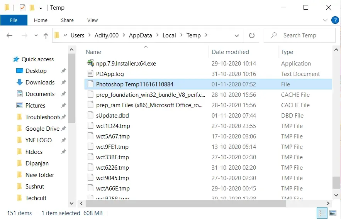Viewport: 341px width, 219px height.
Task: Click the file list scroll down arrow
Action: [336, 195]
